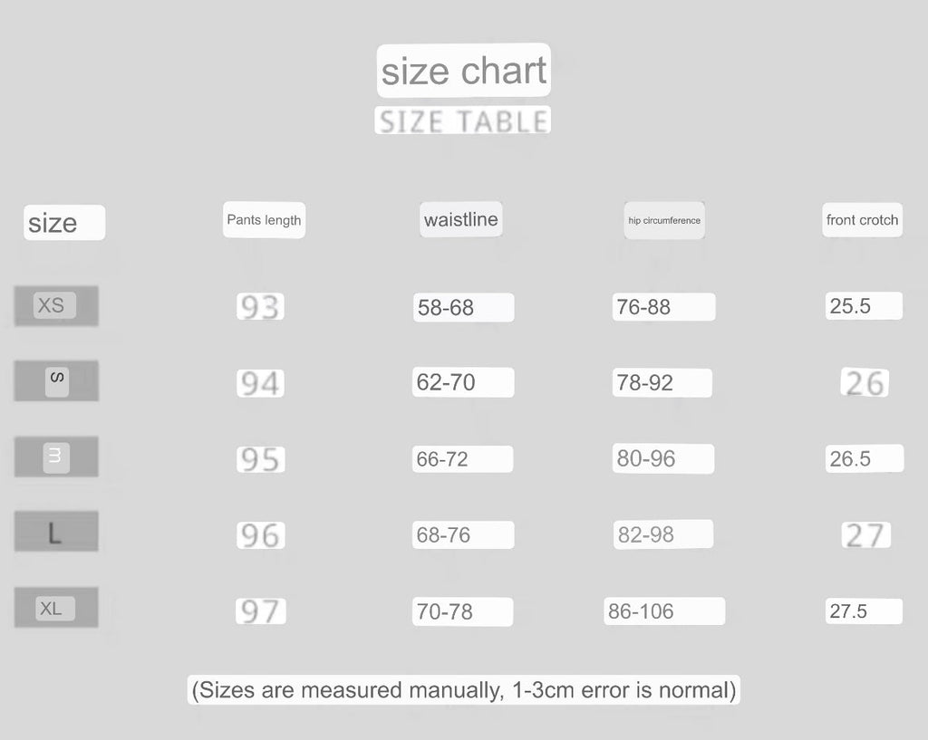Viewport: 928px width, 740px height.
Task: Click the 25.5 front crotch value
Action: coord(864,306)
